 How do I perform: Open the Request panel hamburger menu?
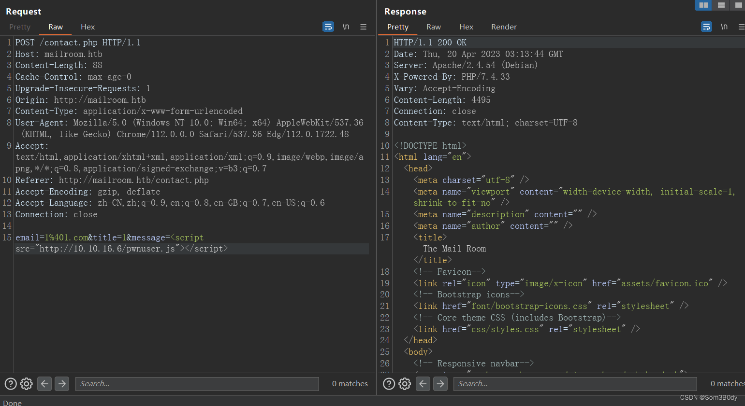pos(364,27)
